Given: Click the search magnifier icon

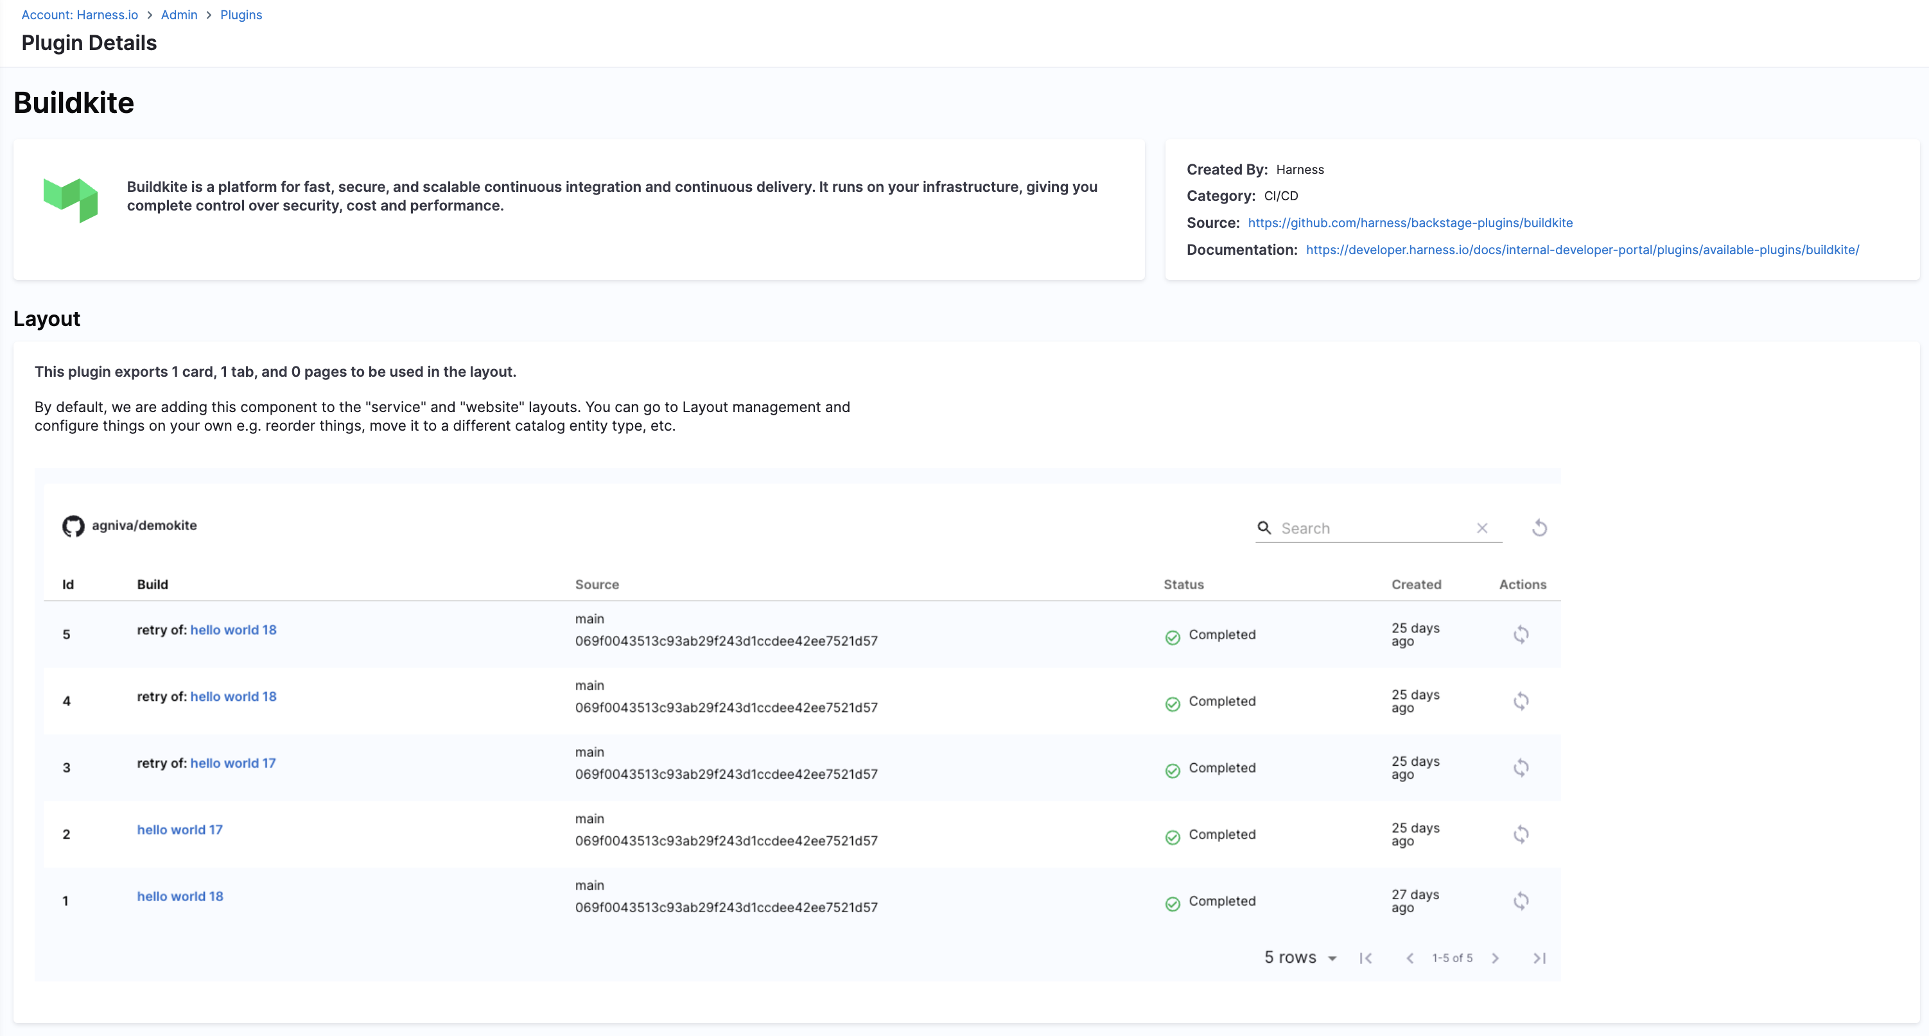Looking at the screenshot, I should click(1265, 528).
